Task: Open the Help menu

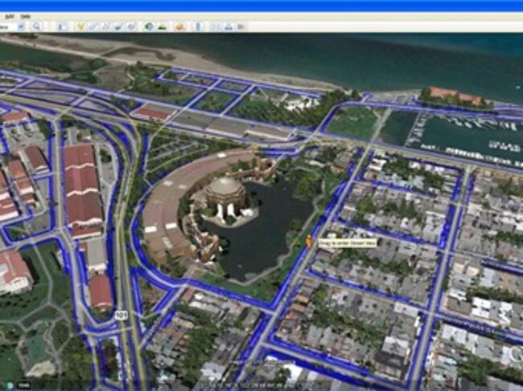Action: [26, 16]
